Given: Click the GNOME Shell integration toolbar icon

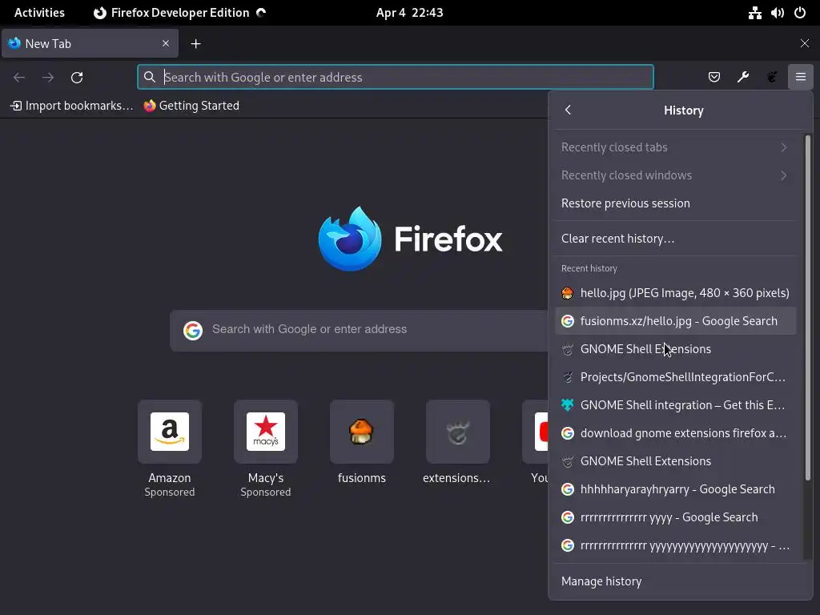Looking at the screenshot, I should [x=772, y=78].
